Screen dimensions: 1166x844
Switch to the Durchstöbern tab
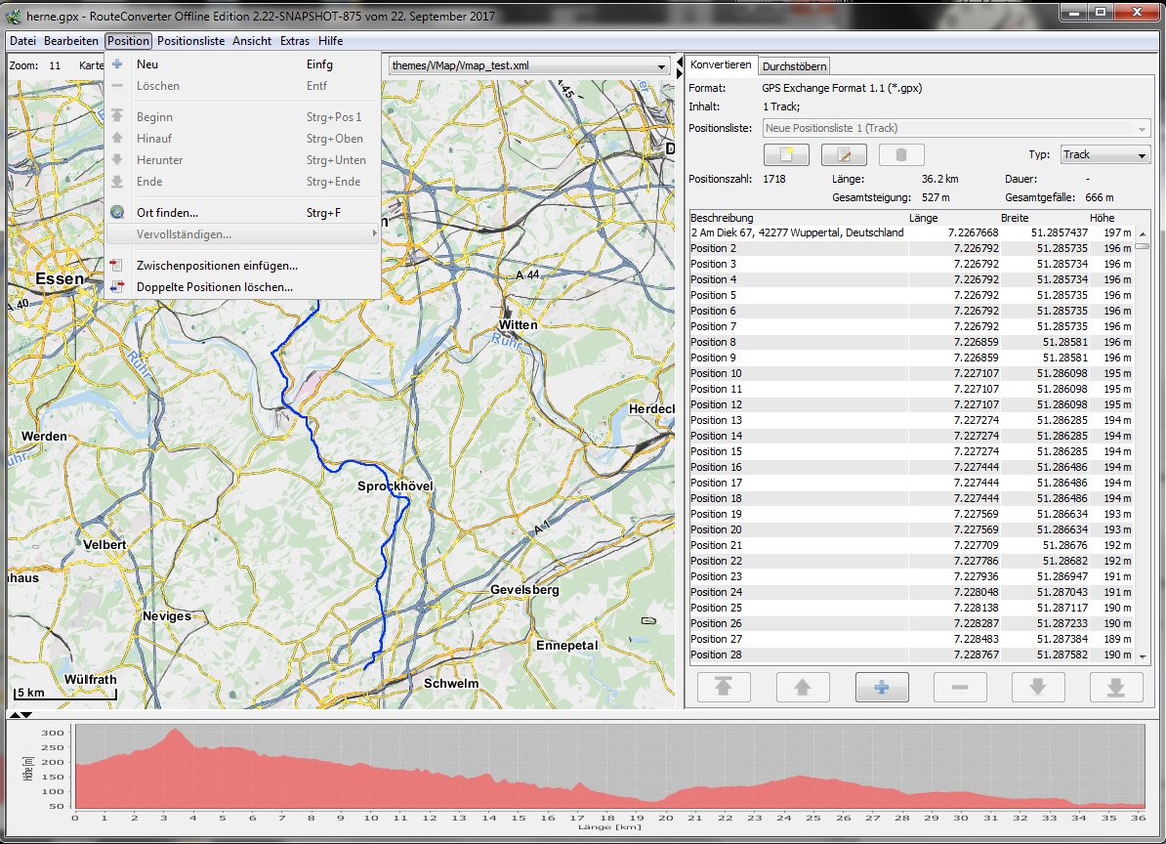795,65
